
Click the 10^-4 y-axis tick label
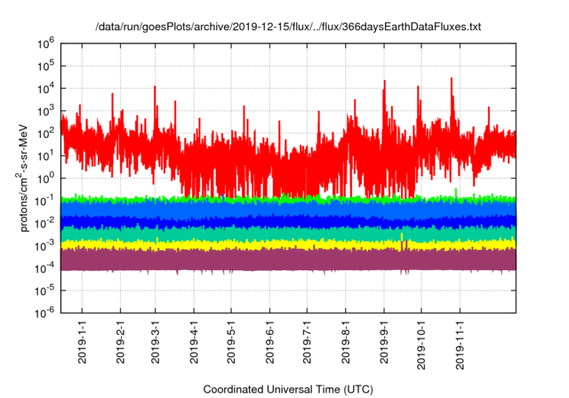44,268
